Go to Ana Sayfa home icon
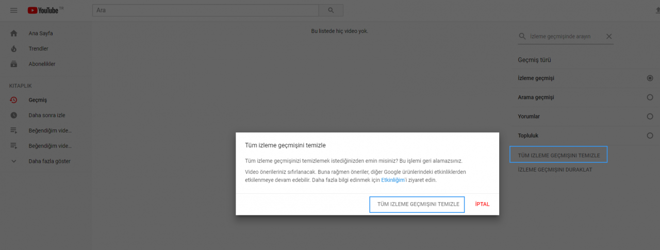 (14, 34)
